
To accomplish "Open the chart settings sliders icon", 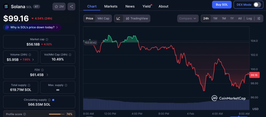I will (x=259, y=18).
